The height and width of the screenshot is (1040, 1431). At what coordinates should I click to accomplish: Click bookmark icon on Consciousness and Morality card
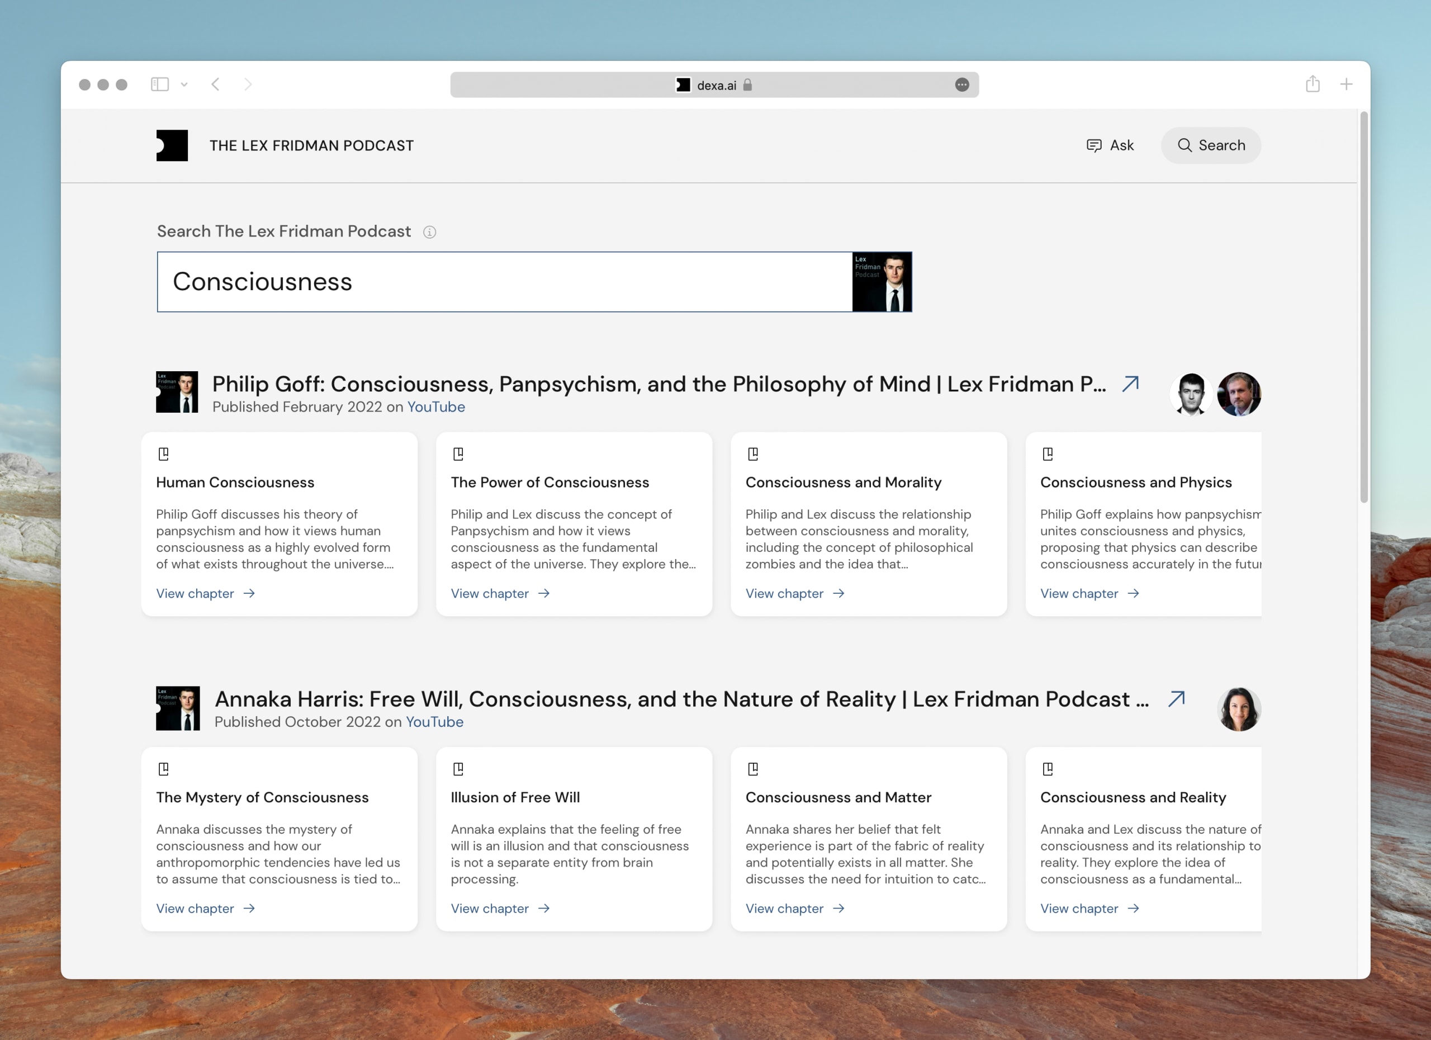[753, 453]
